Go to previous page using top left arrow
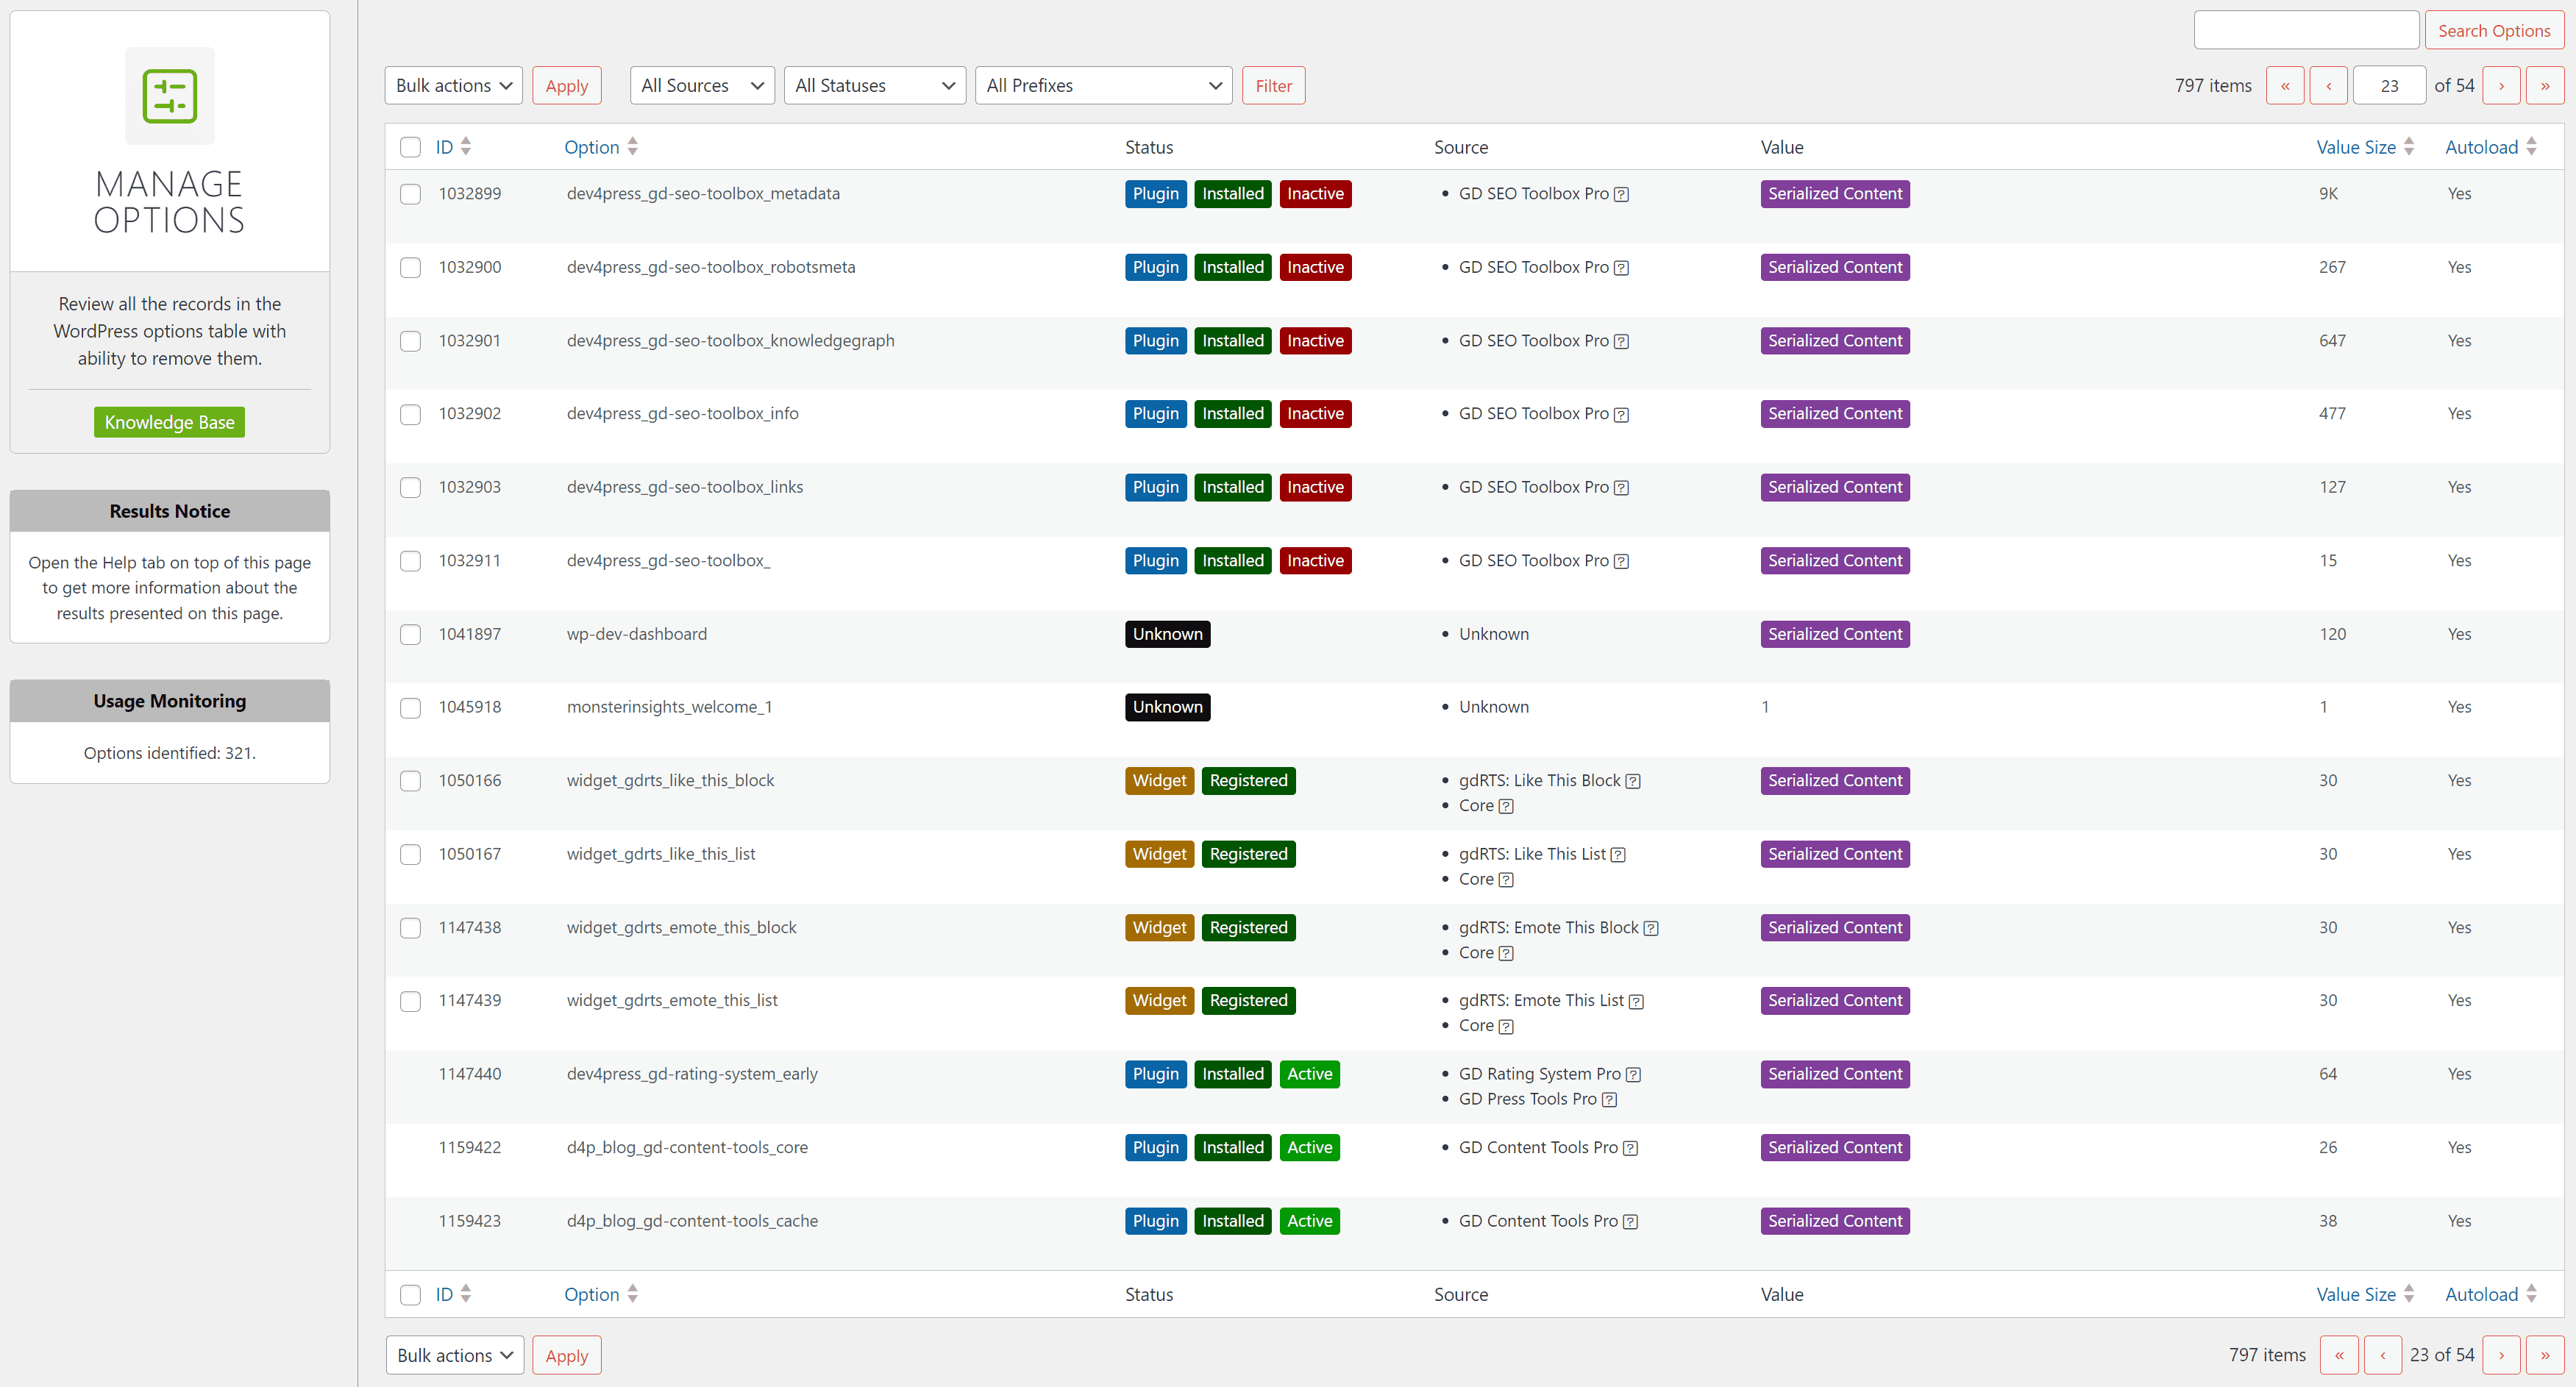This screenshot has height=1387, width=2576. [x=2329, y=86]
